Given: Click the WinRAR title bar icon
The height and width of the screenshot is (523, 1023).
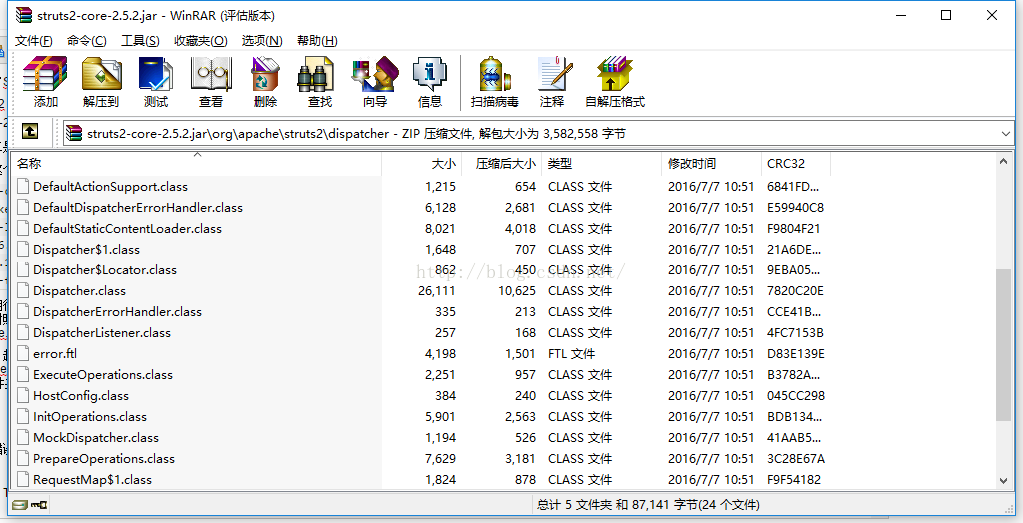Looking at the screenshot, I should (24, 15).
